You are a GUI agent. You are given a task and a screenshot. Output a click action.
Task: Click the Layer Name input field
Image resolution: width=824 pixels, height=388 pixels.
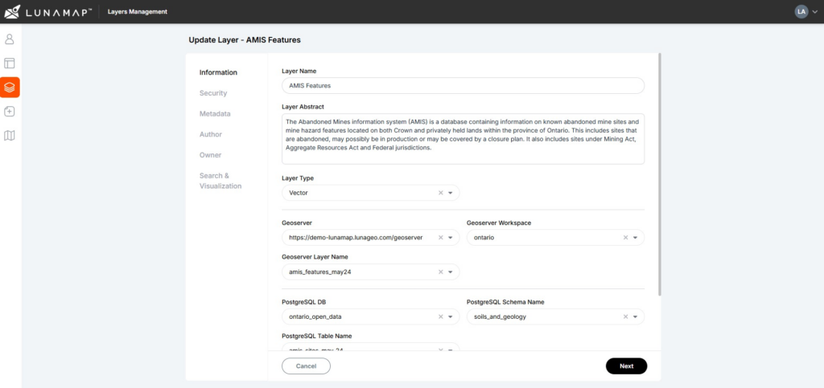pos(463,85)
